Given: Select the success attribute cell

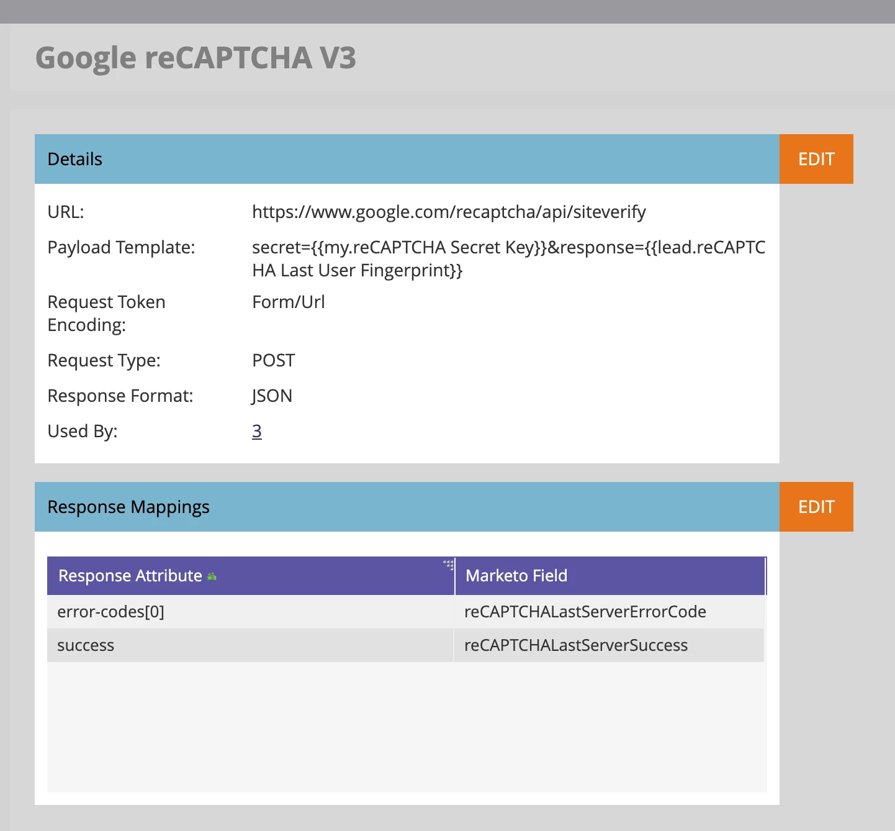Looking at the screenshot, I should [x=251, y=645].
